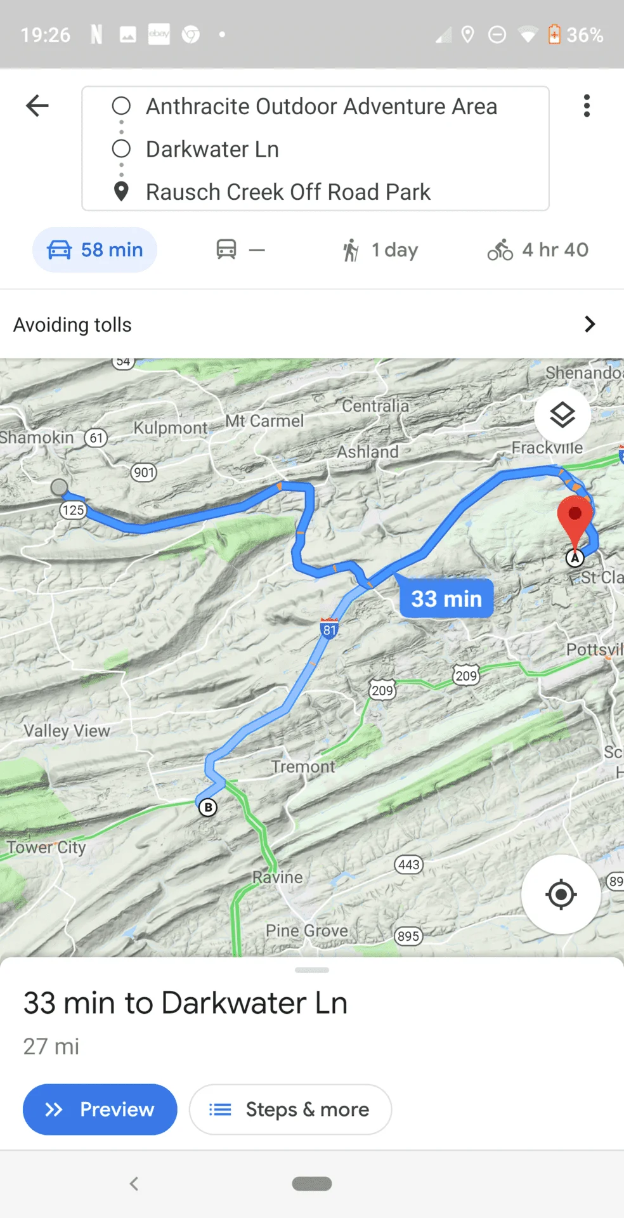Tap the gray start point circle
624x1218 pixels.
[59, 487]
